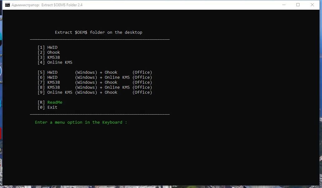Minimize the Extract $OEM$ Folder window
The image size is (322, 188).
coord(284,5)
